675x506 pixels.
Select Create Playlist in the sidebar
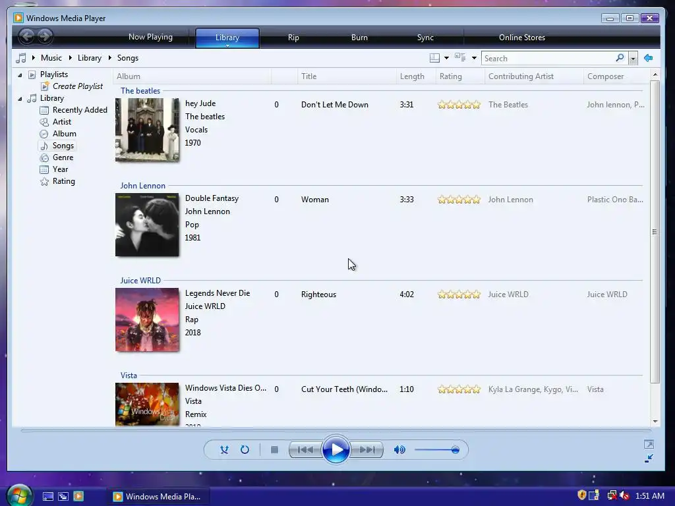78,86
